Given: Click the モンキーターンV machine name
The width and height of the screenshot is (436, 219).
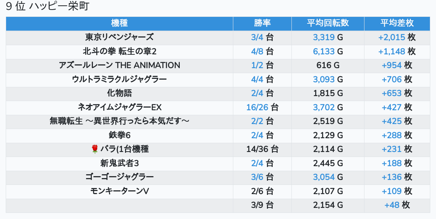Looking at the screenshot, I should pos(119,191).
